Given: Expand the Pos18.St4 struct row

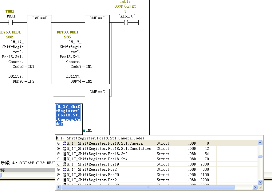Looking at the screenshot, I should [x=59, y=159].
